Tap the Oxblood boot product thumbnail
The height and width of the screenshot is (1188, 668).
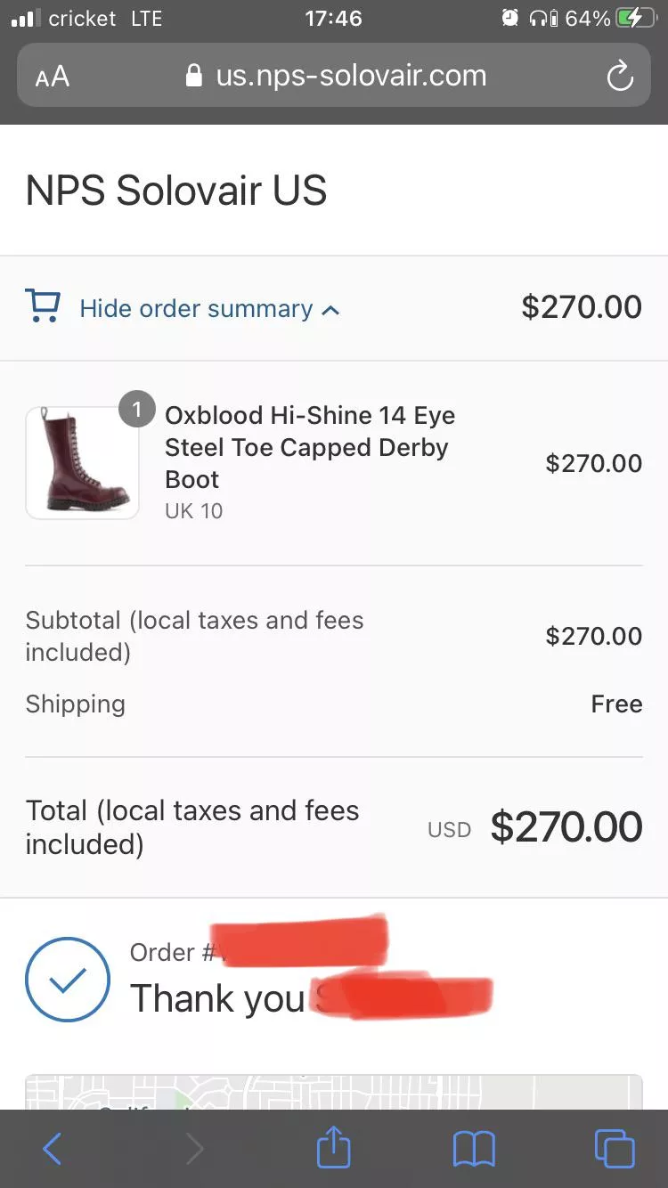[82, 463]
